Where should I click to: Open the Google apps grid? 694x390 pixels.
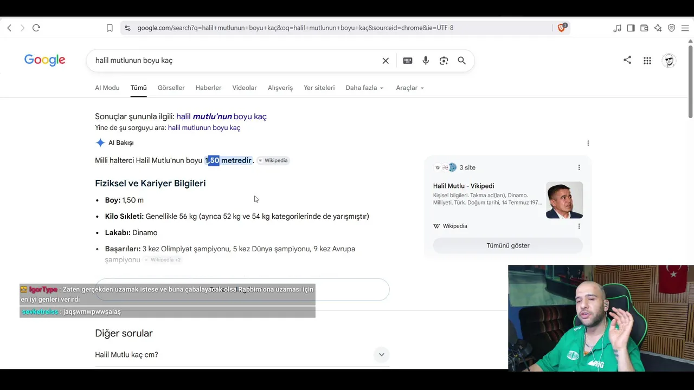(647, 61)
